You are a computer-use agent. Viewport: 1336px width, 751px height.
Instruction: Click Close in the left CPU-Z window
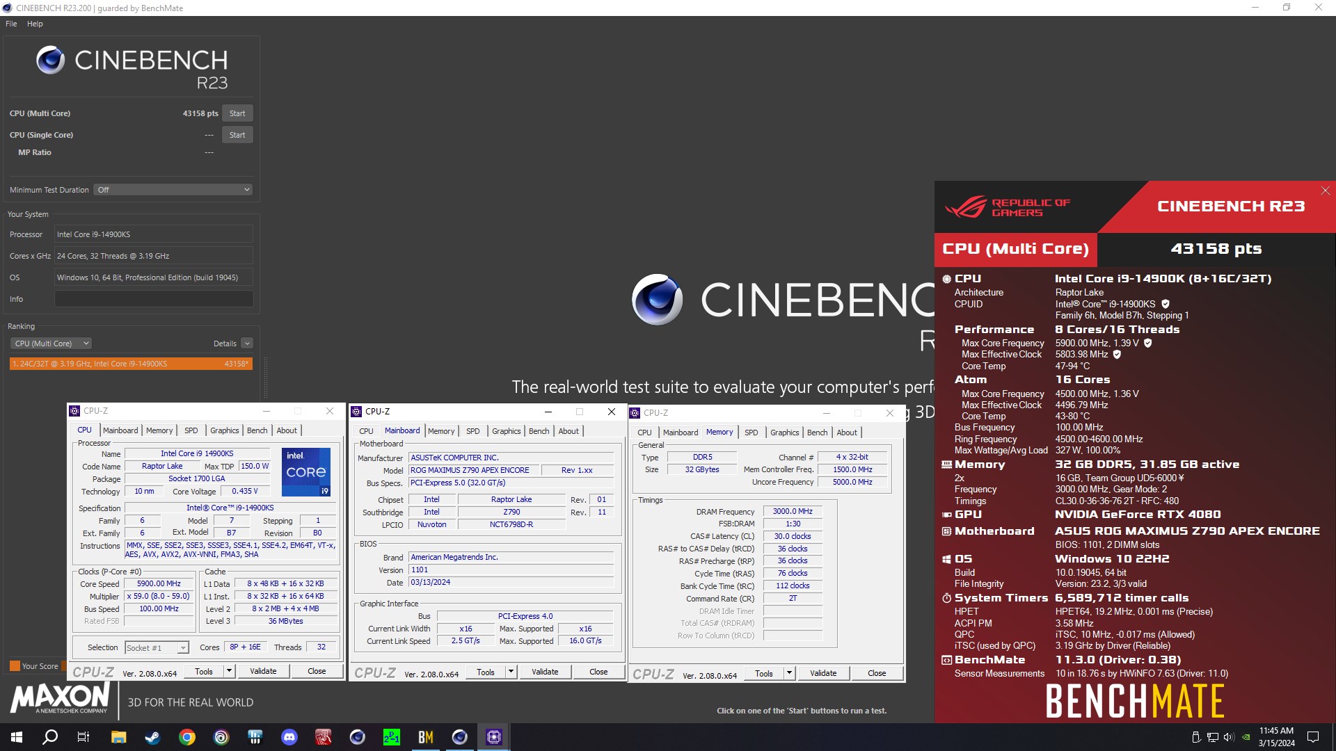tap(317, 671)
